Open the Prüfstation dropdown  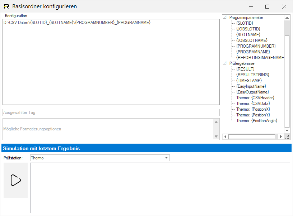point(166,158)
